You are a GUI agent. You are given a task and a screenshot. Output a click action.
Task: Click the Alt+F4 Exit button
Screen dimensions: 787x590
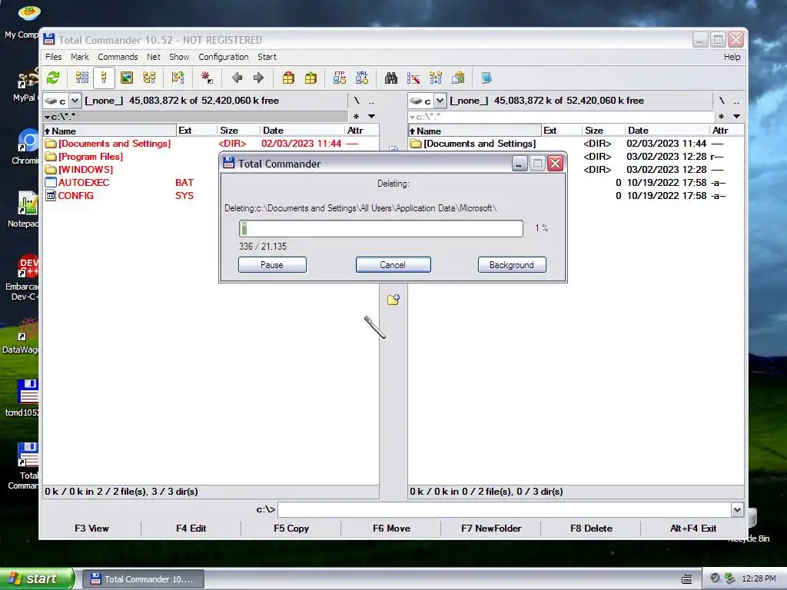pyautogui.click(x=692, y=529)
